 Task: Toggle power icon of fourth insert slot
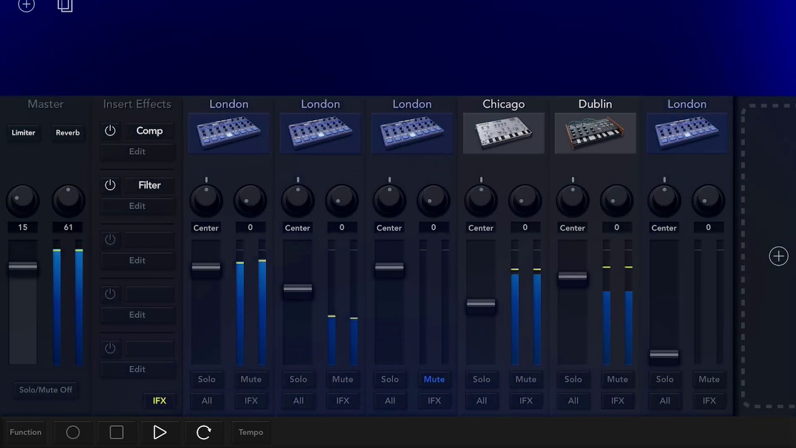click(110, 294)
